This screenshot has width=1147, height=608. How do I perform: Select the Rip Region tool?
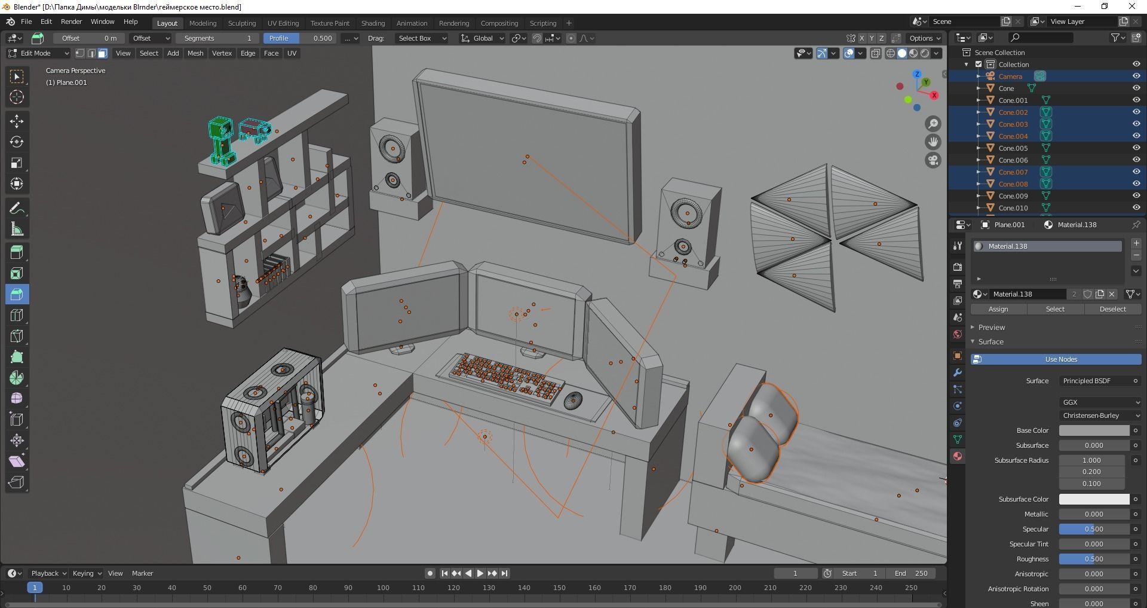point(17,482)
